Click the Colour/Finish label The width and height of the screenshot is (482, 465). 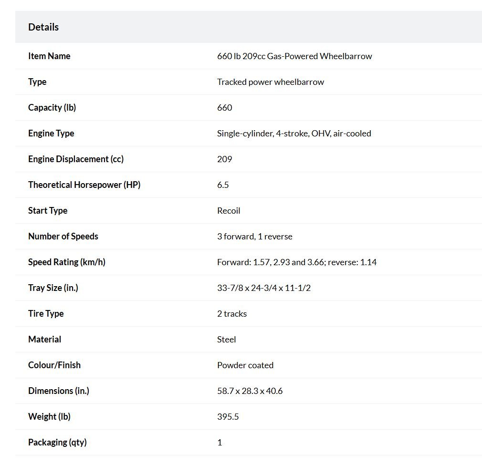pos(54,365)
